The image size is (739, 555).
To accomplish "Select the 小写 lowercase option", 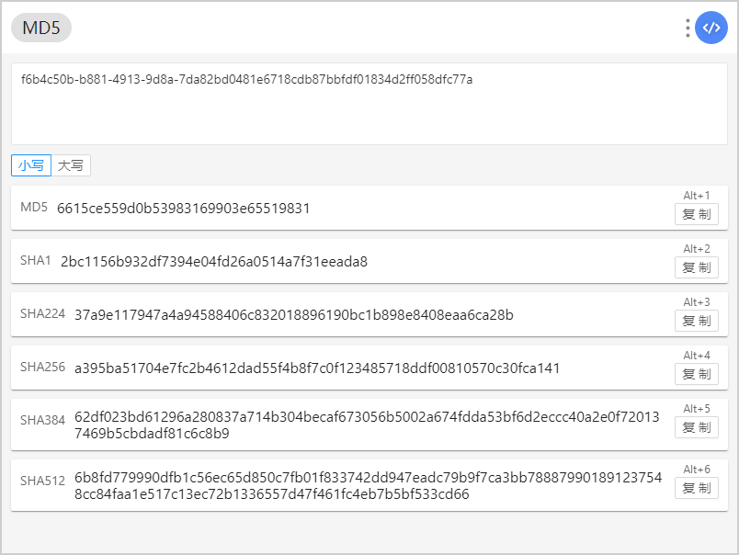I will [31, 165].
